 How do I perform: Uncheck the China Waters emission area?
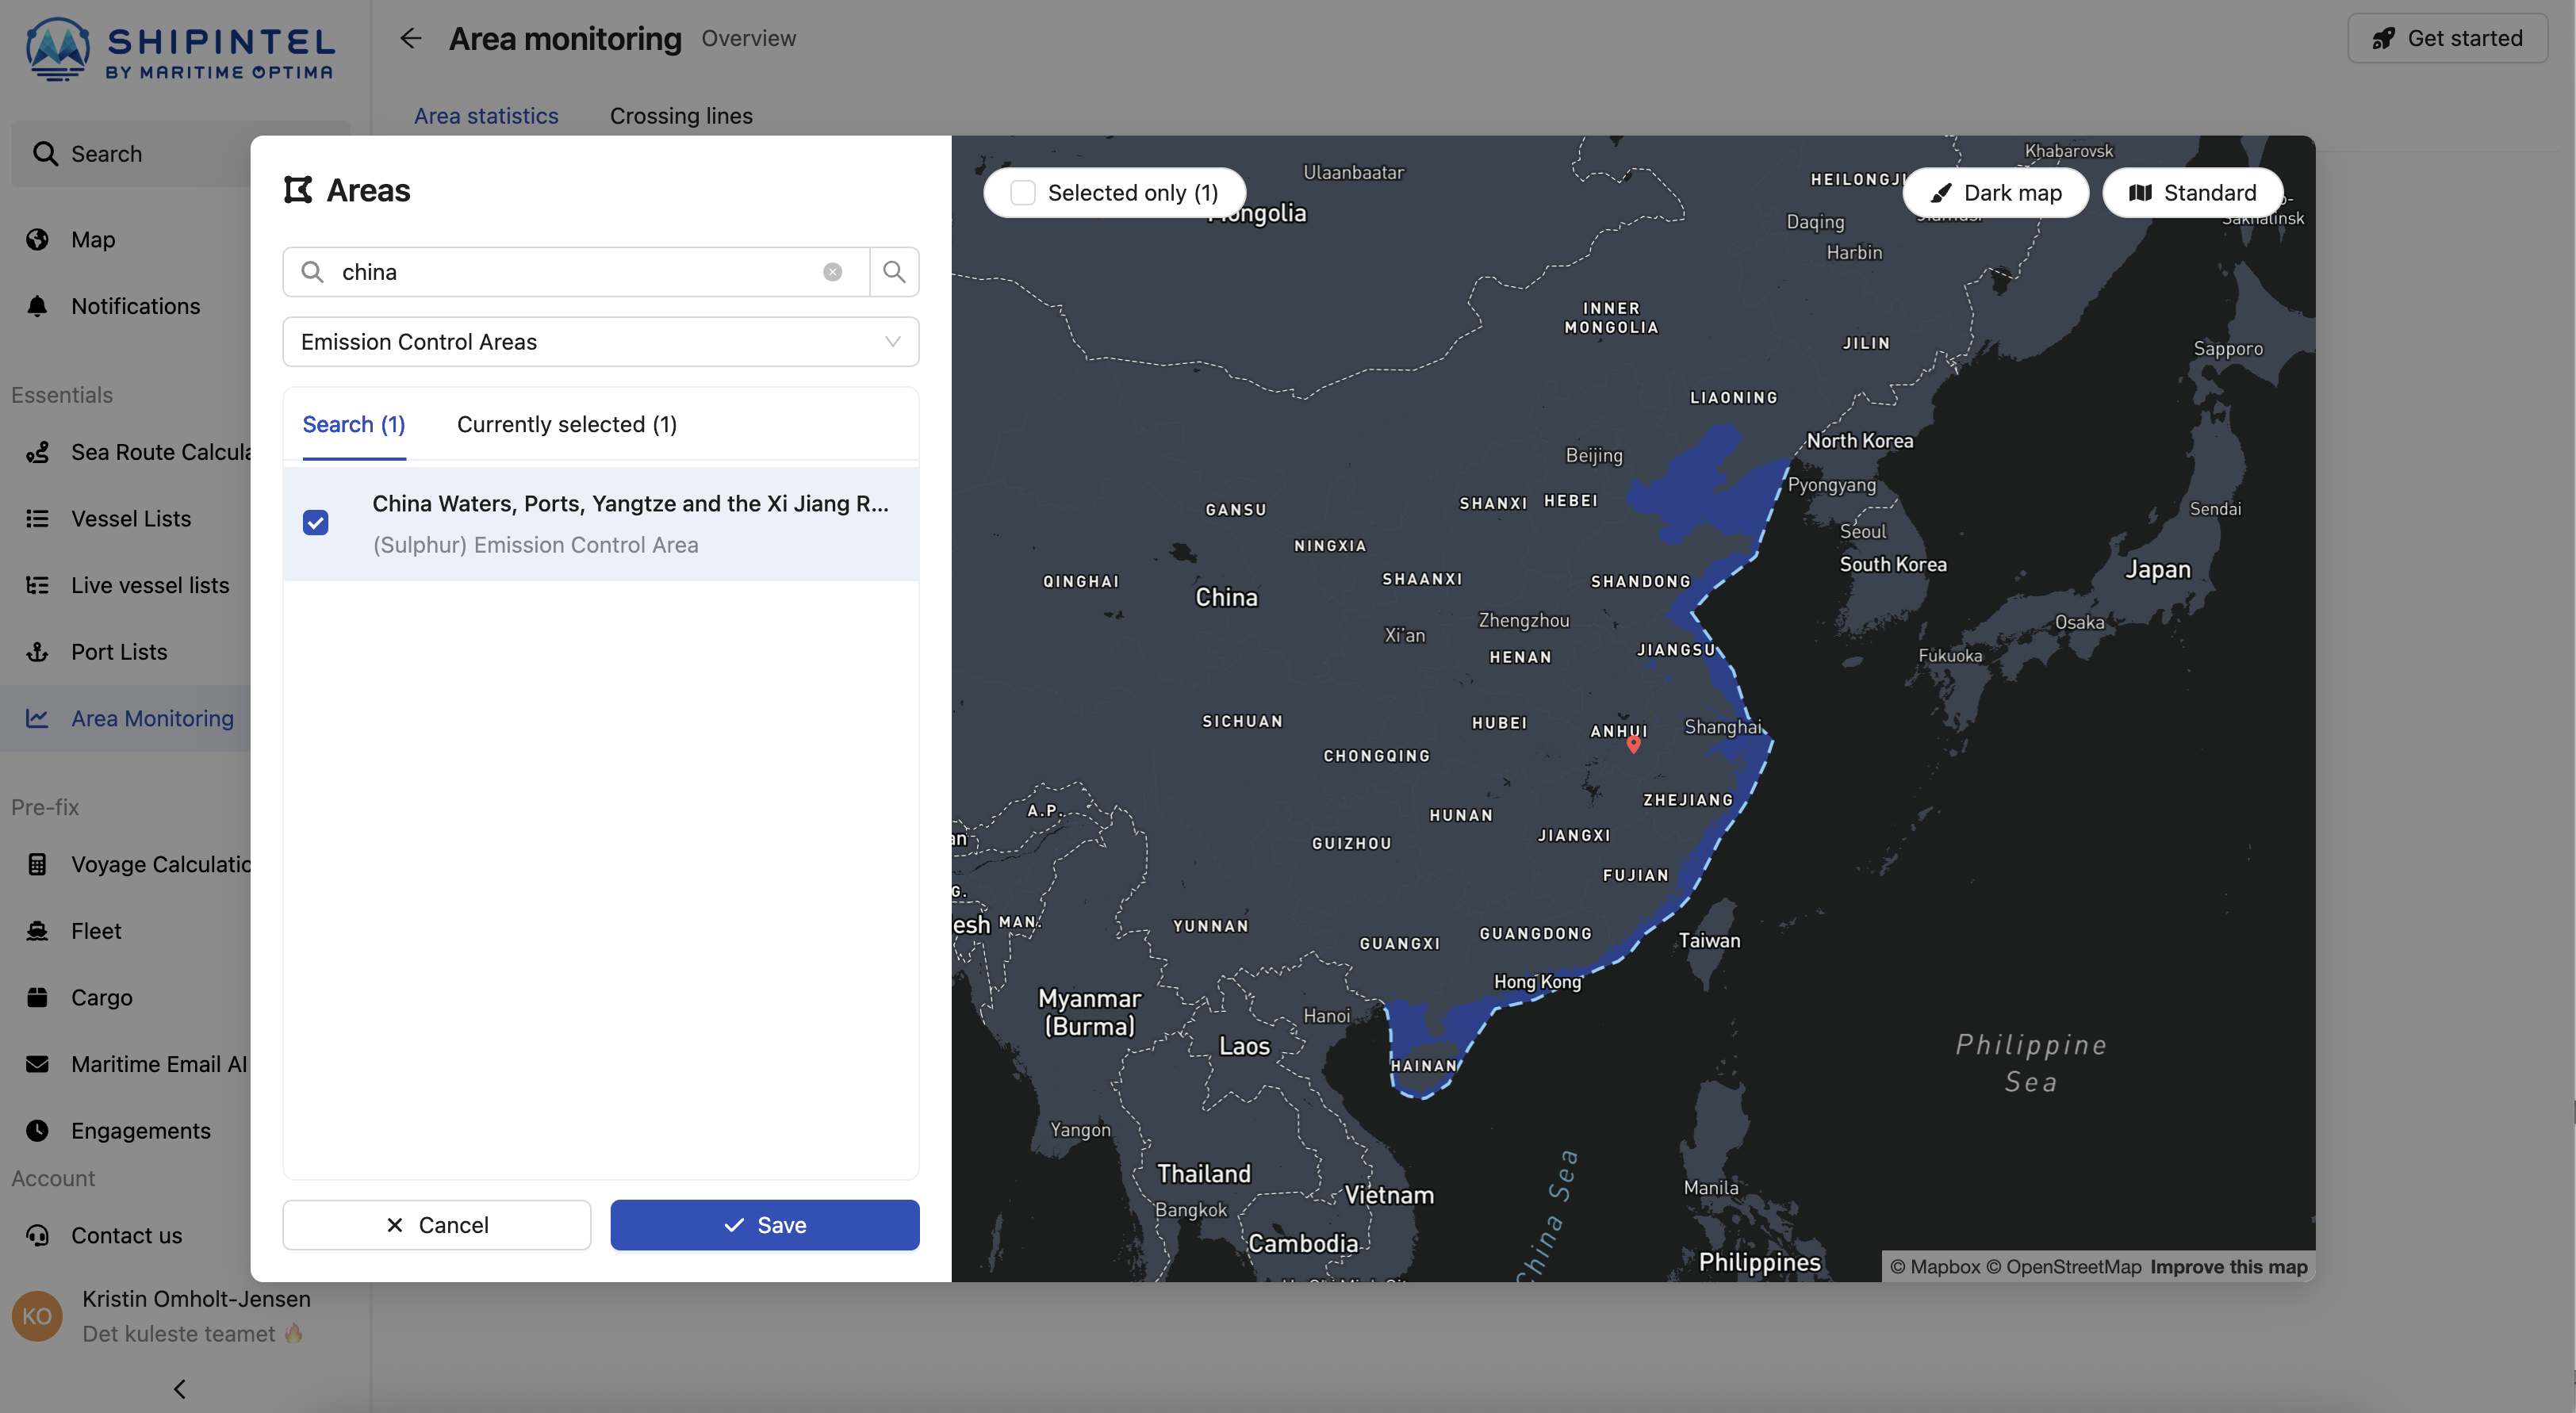click(316, 523)
